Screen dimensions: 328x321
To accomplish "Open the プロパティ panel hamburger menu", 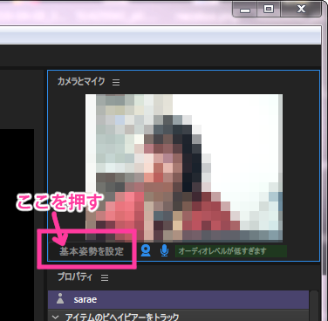I will pyautogui.click(x=105, y=277).
